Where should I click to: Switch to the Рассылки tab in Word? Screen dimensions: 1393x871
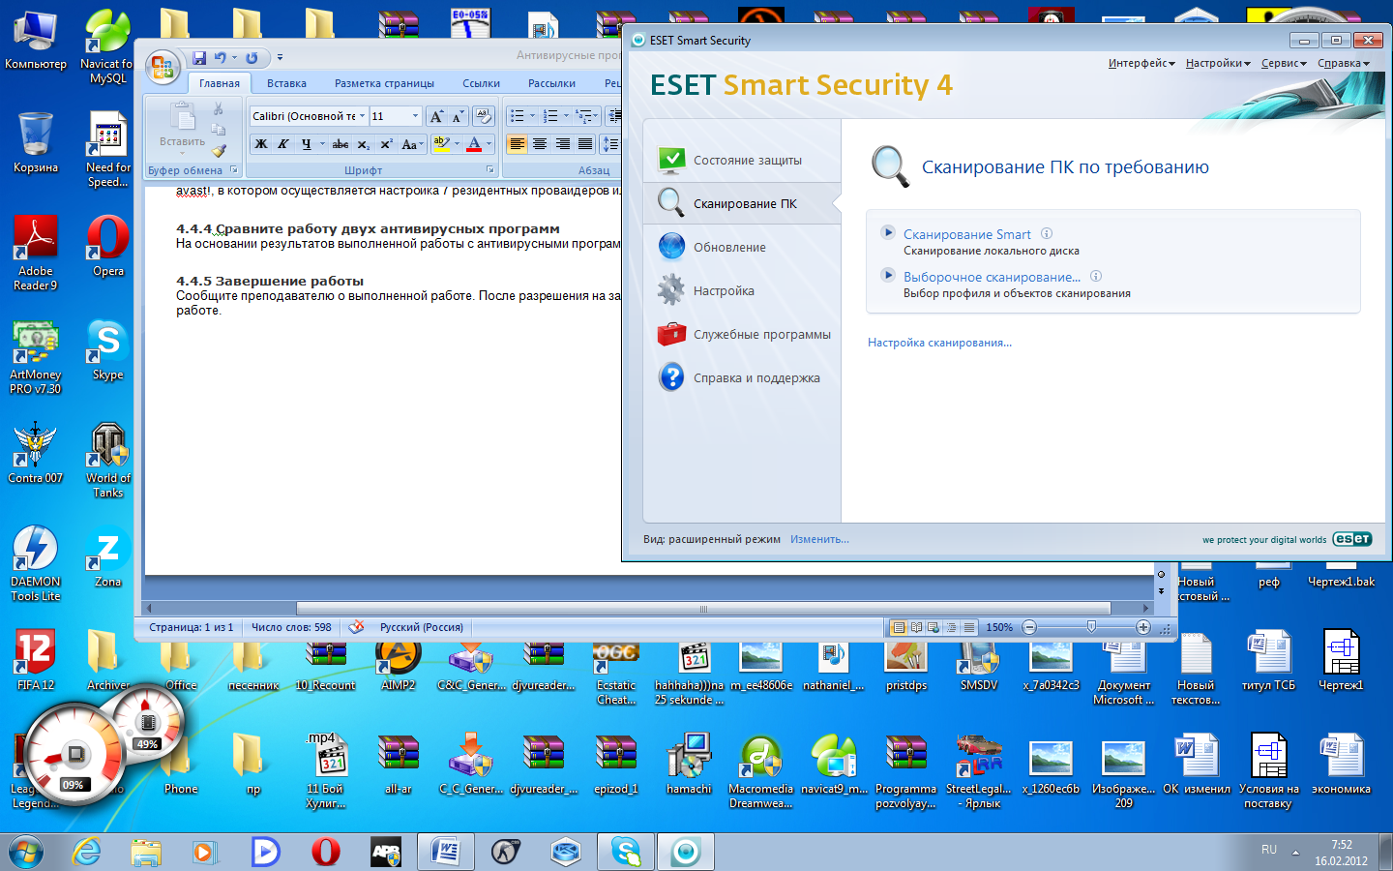pyautogui.click(x=551, y=83)
